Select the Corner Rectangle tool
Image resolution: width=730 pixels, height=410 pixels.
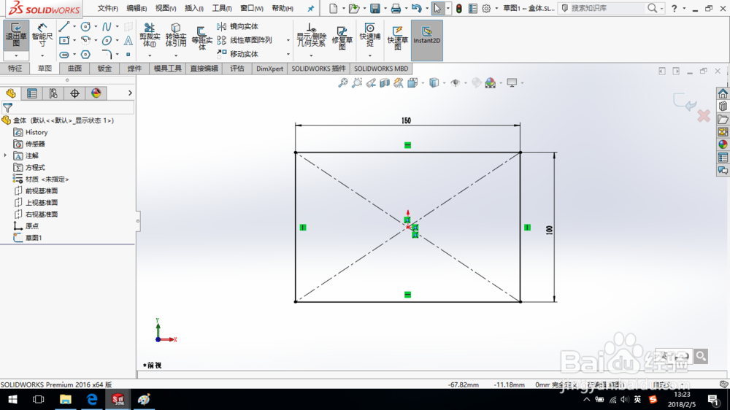click(x=64, y=40)
